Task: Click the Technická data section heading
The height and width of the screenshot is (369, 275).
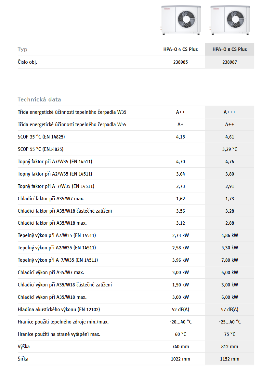Action: click(x=39, y=99)
